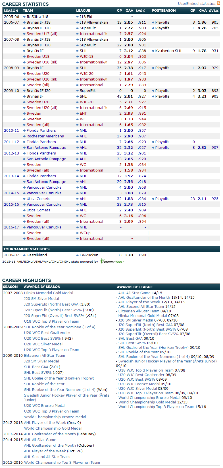223x468 pixels.
Task: Open the Kvalserien SHL postseason link
Action: click(168, 51)
